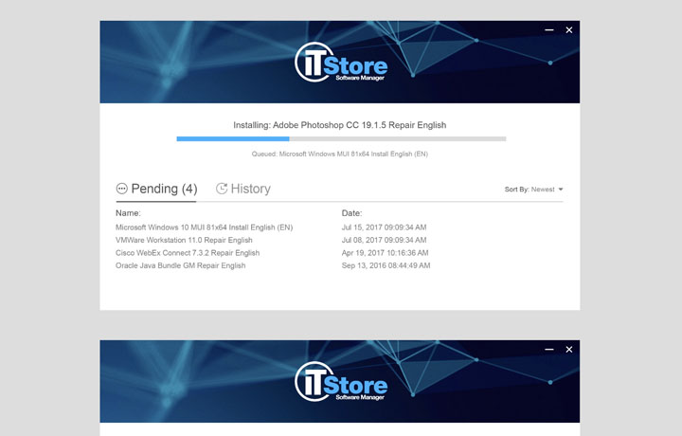Select Cisco WebEx Connect 7.3.2 entry
The image size is (682, 436).
coord(187,253)
